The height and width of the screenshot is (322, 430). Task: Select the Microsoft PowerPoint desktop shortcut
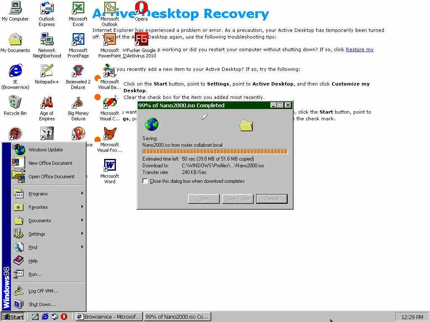coord(110,45)
